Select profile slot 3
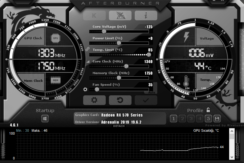The image size is (244, 163). [191, 119]
